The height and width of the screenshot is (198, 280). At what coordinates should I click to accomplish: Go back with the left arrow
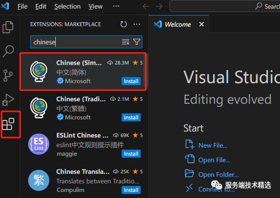[146, 7]
